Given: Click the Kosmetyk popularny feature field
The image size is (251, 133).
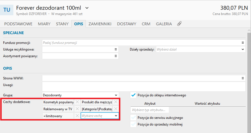Looking at the screenshot, I should pyautogui.click(x=58, y=102).
